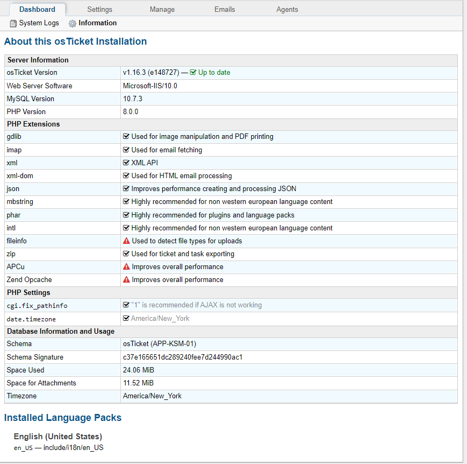This screenshot has height=464, width=467.
Task: Click the schema value osTicket (APP-KSM-01)
Action: coord(160,344)
